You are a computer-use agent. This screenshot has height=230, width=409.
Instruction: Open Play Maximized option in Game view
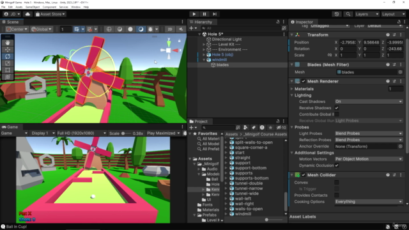(164, 134)
